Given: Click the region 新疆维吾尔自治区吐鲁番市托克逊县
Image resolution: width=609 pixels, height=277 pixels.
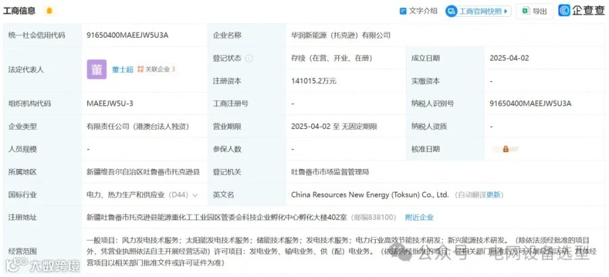Looking at the screenshot, I should coord(143,172).
